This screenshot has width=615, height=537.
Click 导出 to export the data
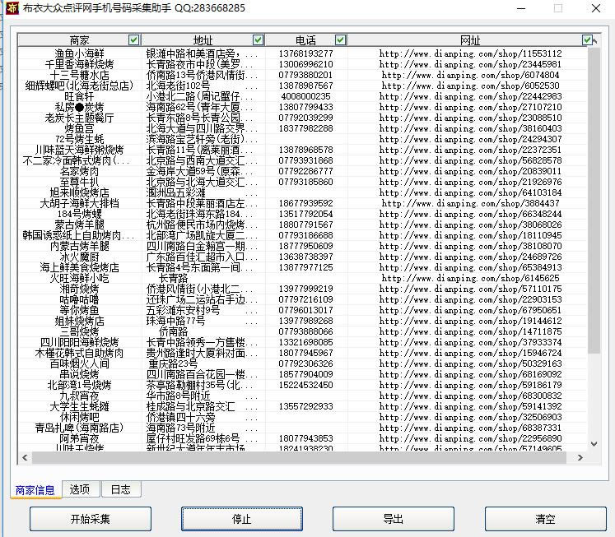click(x=393, y=519)
